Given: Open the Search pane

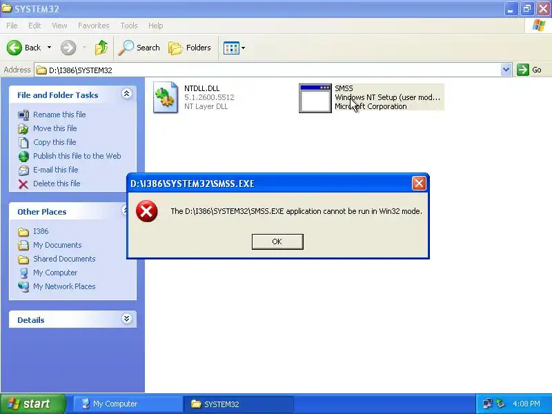Looking at the screenshot, I should point(139,48).
